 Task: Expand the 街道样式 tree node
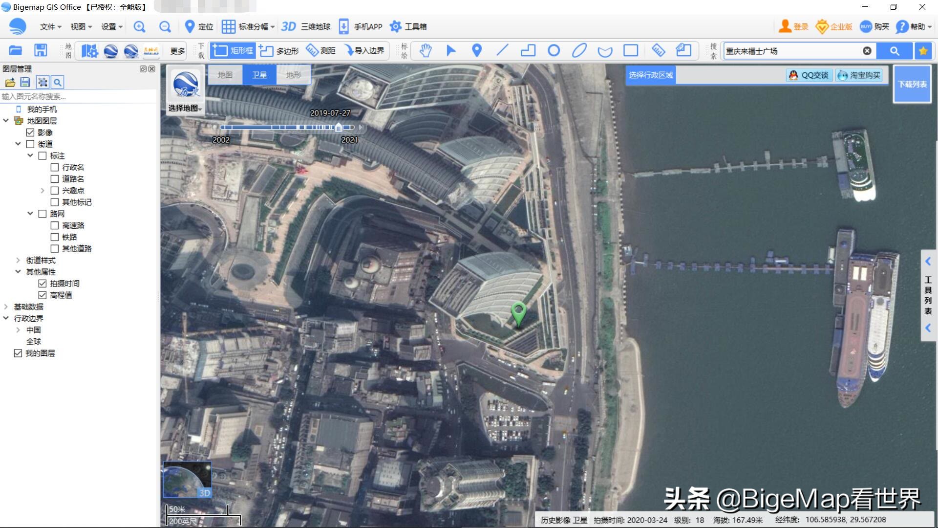pos(18,260)
